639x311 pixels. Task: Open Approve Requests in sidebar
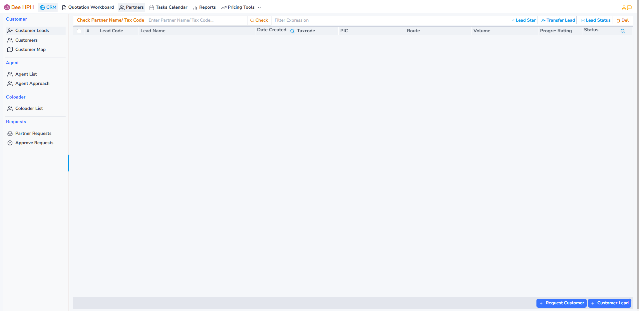coord(34,143)
